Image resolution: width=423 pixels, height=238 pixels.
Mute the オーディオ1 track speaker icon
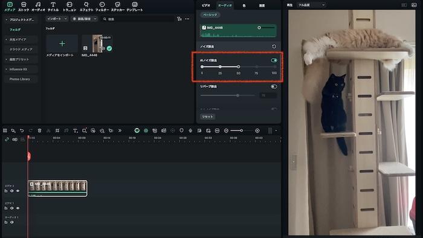click(12, 222)
